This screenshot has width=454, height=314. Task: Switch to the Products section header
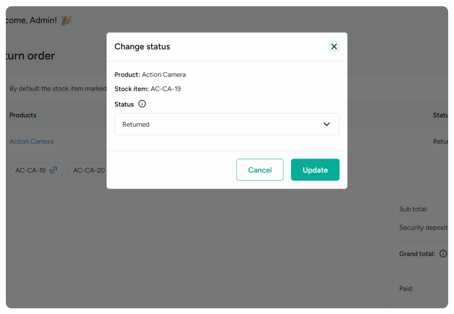(x=23, y=115)
